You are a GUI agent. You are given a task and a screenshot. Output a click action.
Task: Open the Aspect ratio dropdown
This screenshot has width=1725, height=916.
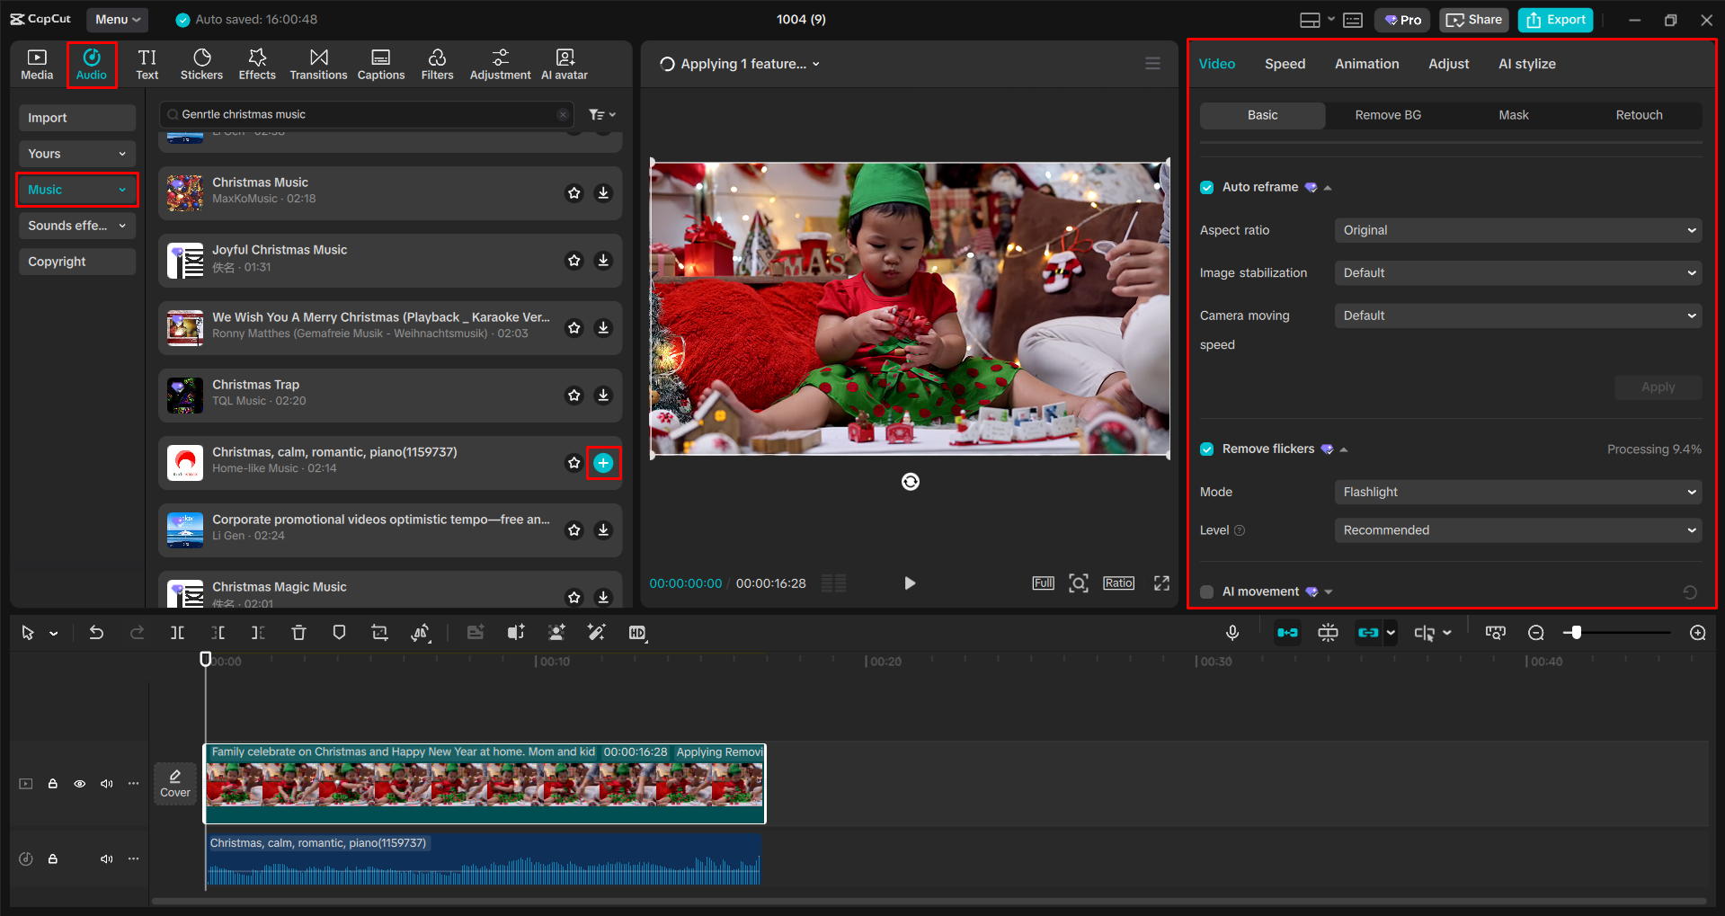1516,230
